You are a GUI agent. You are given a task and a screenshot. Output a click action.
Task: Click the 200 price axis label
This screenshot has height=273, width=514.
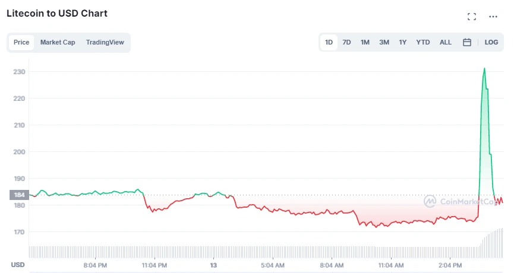click(19, 152)
